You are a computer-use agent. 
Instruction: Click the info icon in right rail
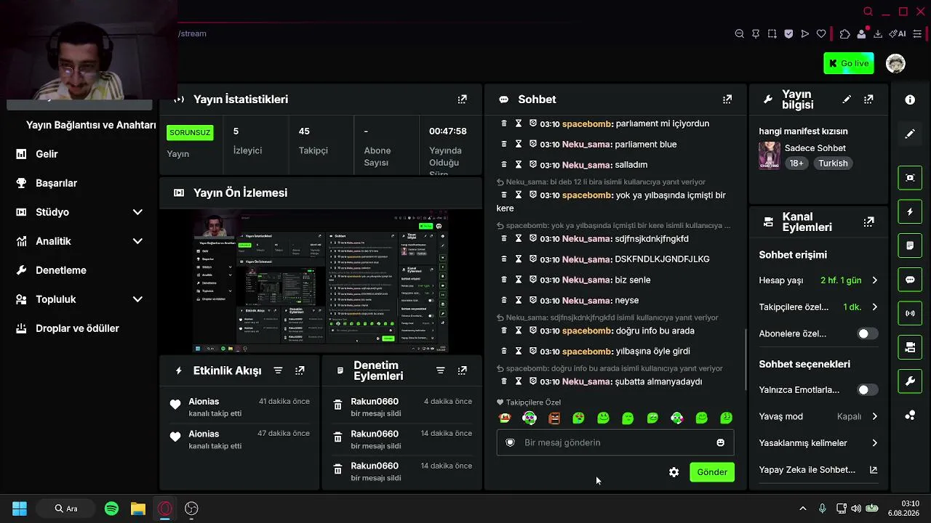point(910,100)
